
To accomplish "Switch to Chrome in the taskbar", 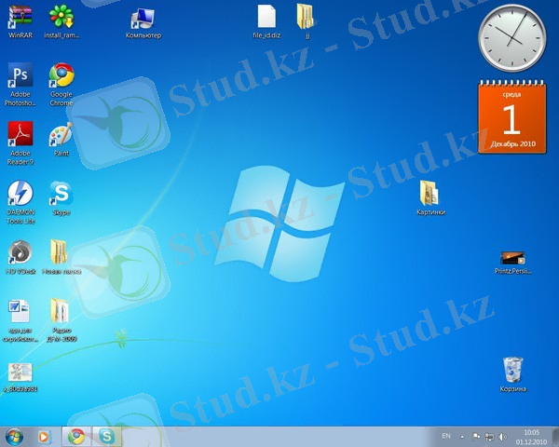I will (x=76, y=437).
